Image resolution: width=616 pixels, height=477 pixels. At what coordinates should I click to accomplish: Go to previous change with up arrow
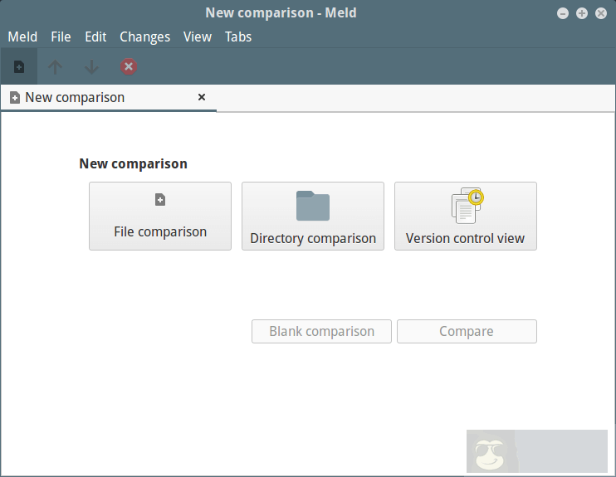pyautogui.click(x=56, y=66)
